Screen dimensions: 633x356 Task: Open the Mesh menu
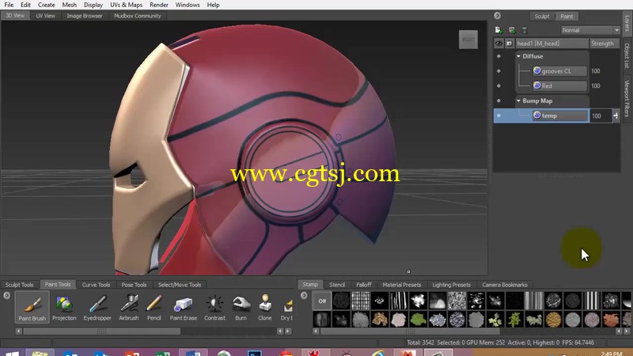point(69,5)
